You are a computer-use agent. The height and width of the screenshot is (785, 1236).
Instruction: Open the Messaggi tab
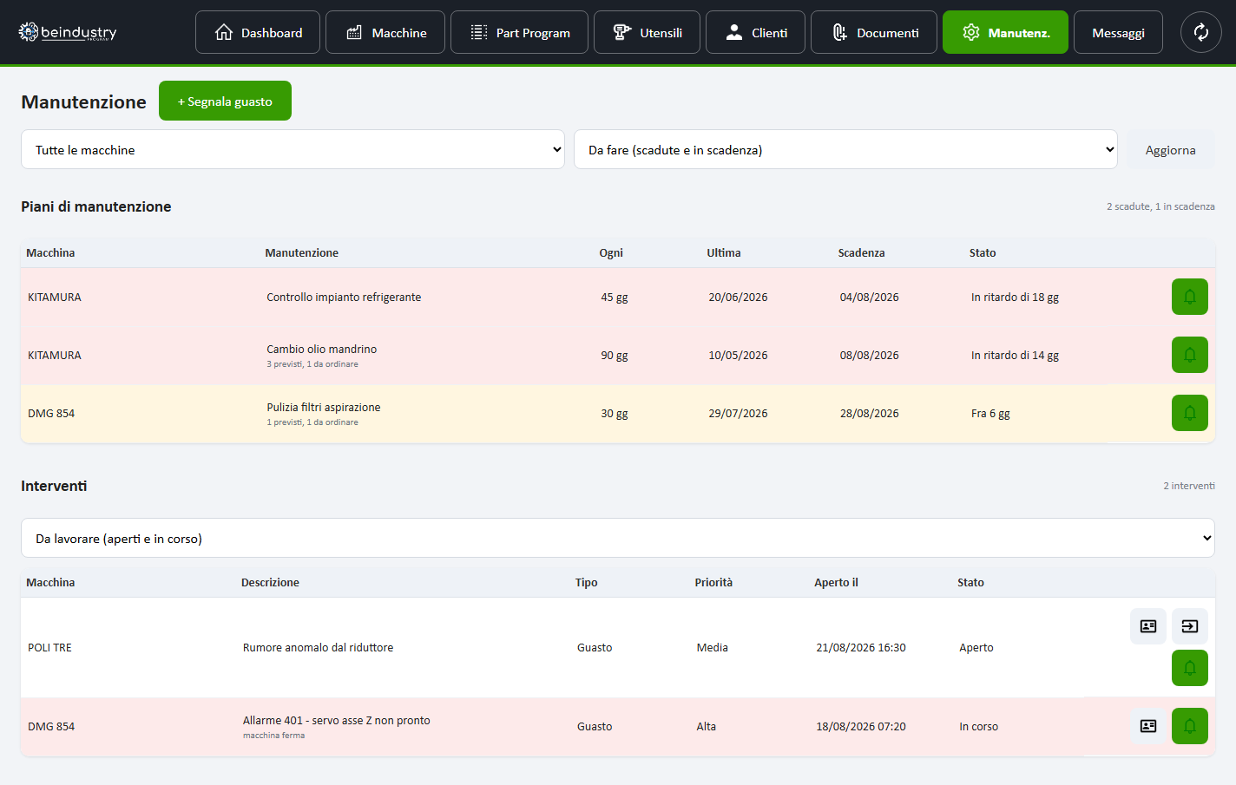[x=1118, y=32]
